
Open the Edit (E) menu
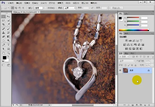point(19,3)
